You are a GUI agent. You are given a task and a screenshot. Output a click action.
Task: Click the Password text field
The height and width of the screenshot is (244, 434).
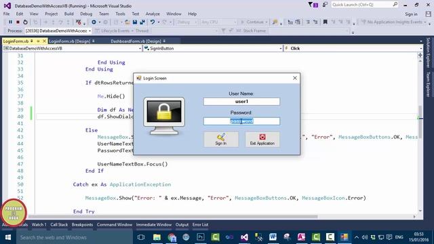tap(241, 121)
